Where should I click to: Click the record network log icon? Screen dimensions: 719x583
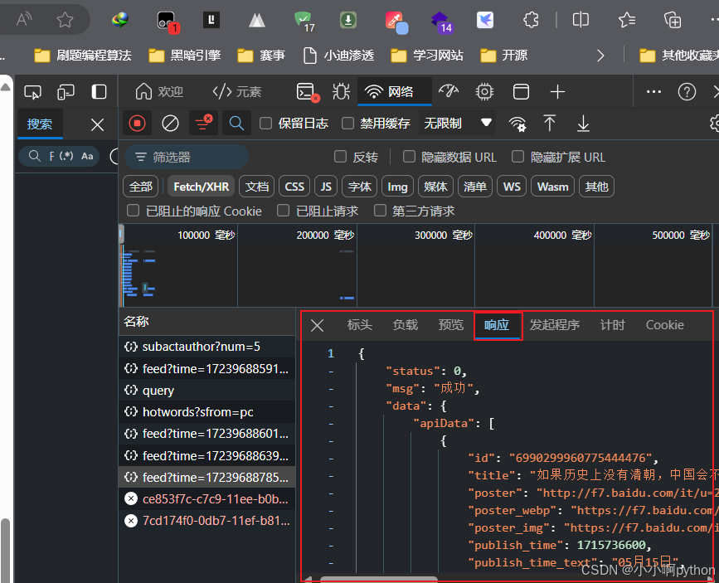tap(138, 124)
